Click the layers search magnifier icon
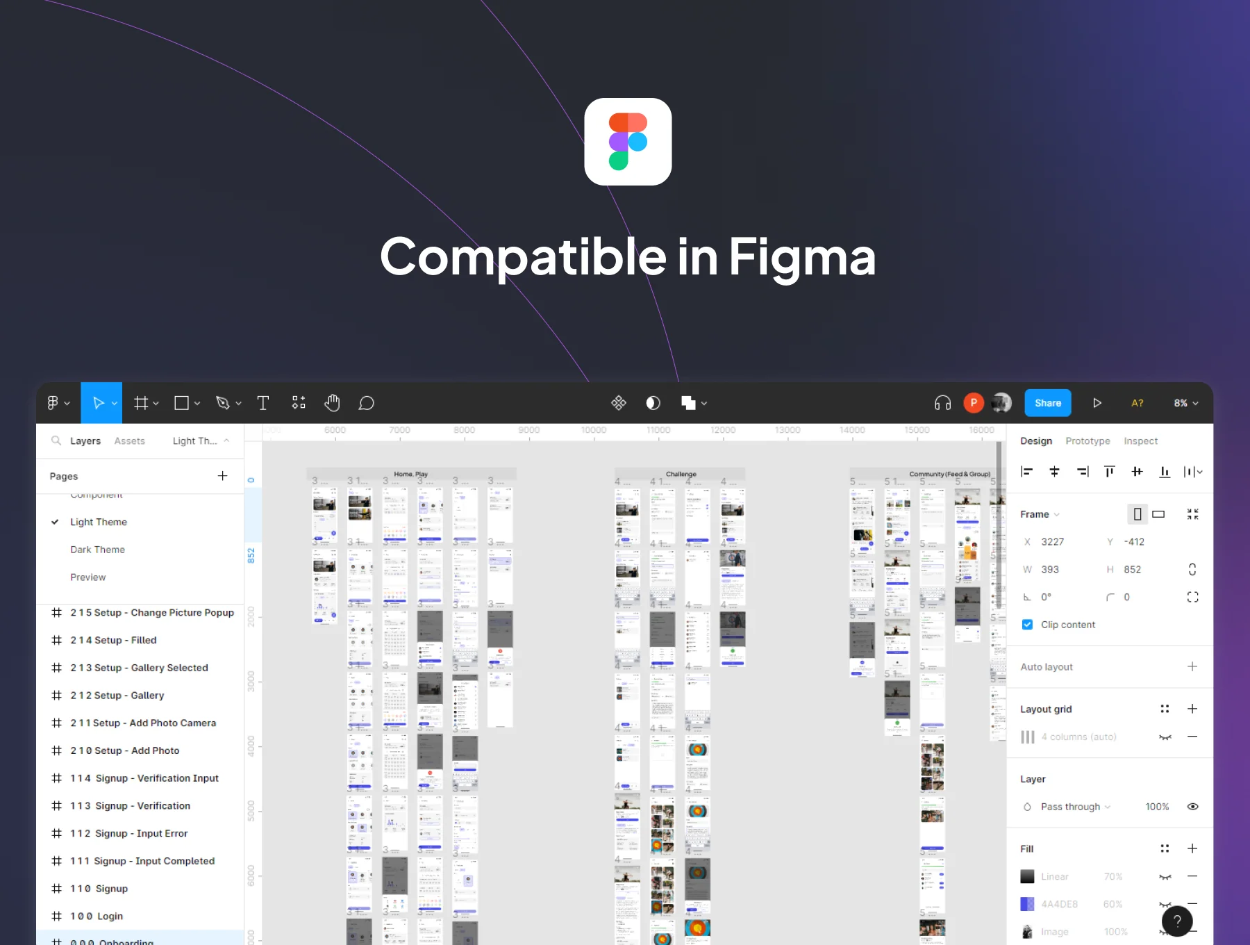1250x945 pixels. coord(56,441)
